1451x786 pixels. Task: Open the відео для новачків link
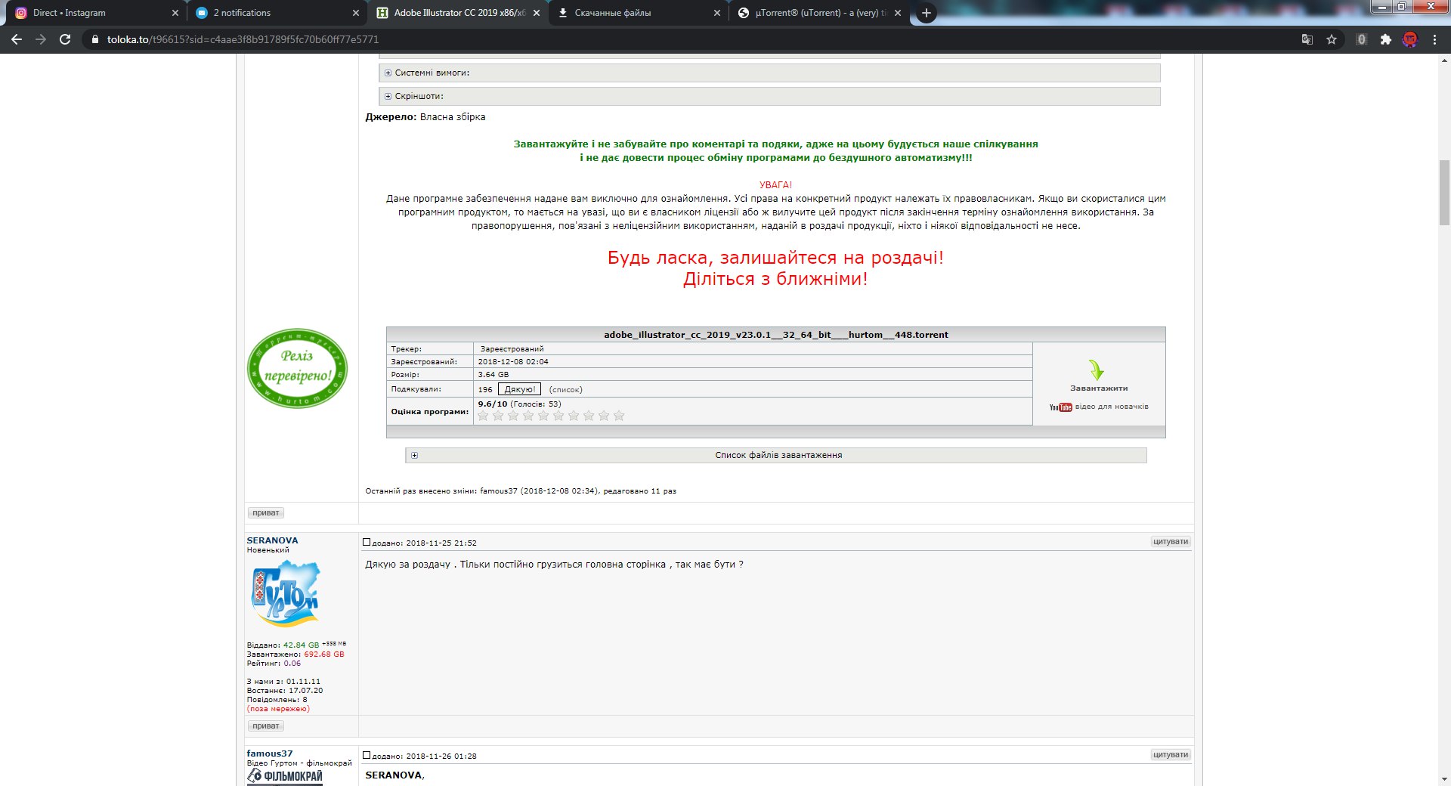pyautogui.click(x=1112, y=407)
